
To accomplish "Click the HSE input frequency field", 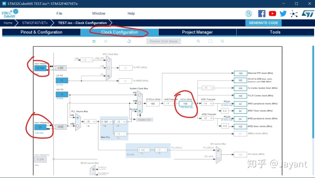I will point(40,127).
